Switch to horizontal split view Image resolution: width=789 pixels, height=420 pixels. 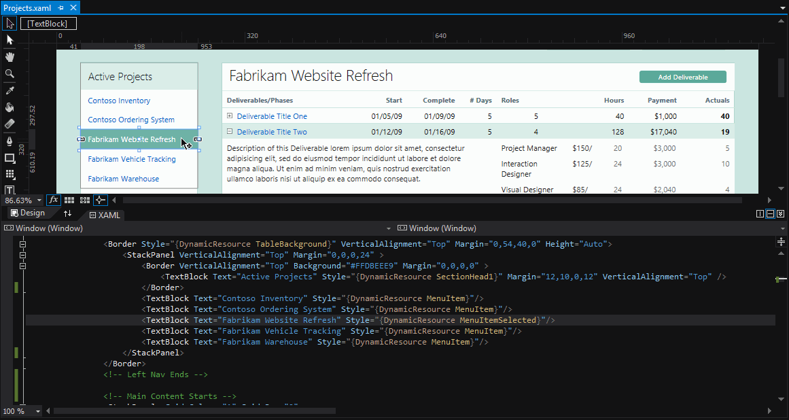[771, 214]
